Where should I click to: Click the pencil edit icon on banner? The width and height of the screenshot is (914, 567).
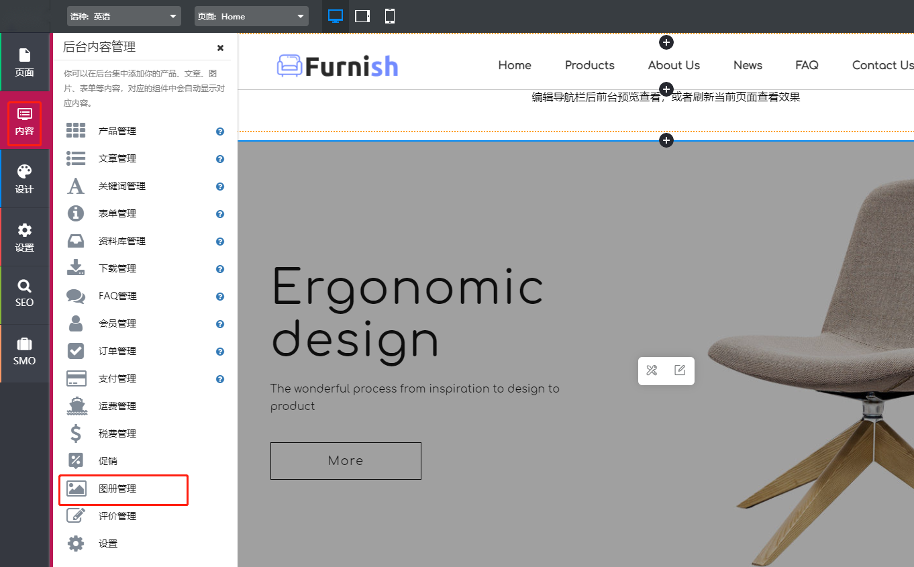click(x=680, y=370)
